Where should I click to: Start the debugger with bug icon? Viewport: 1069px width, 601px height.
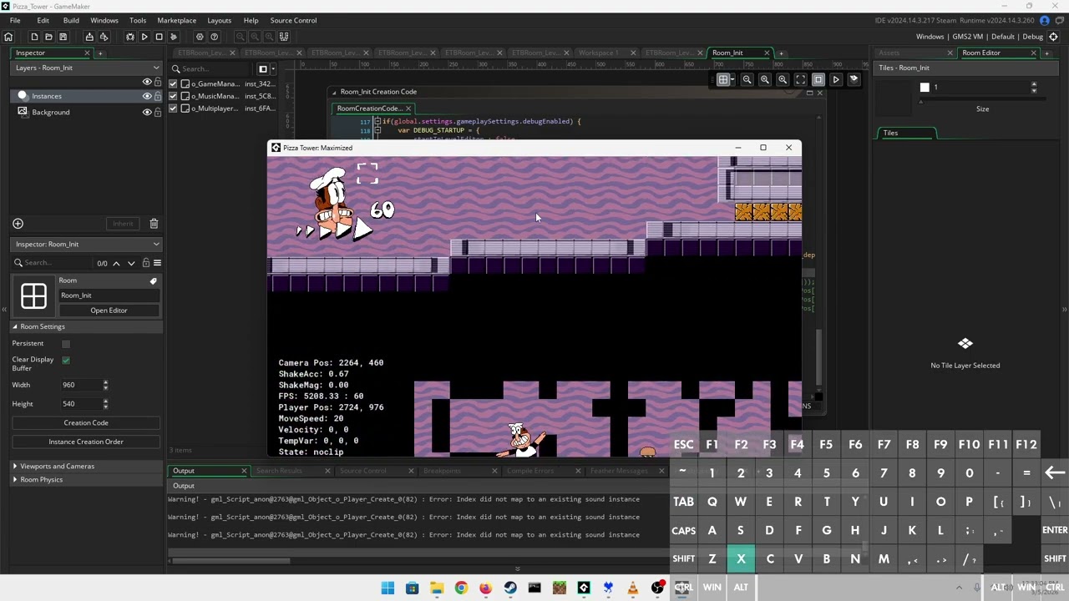(130, 37)
